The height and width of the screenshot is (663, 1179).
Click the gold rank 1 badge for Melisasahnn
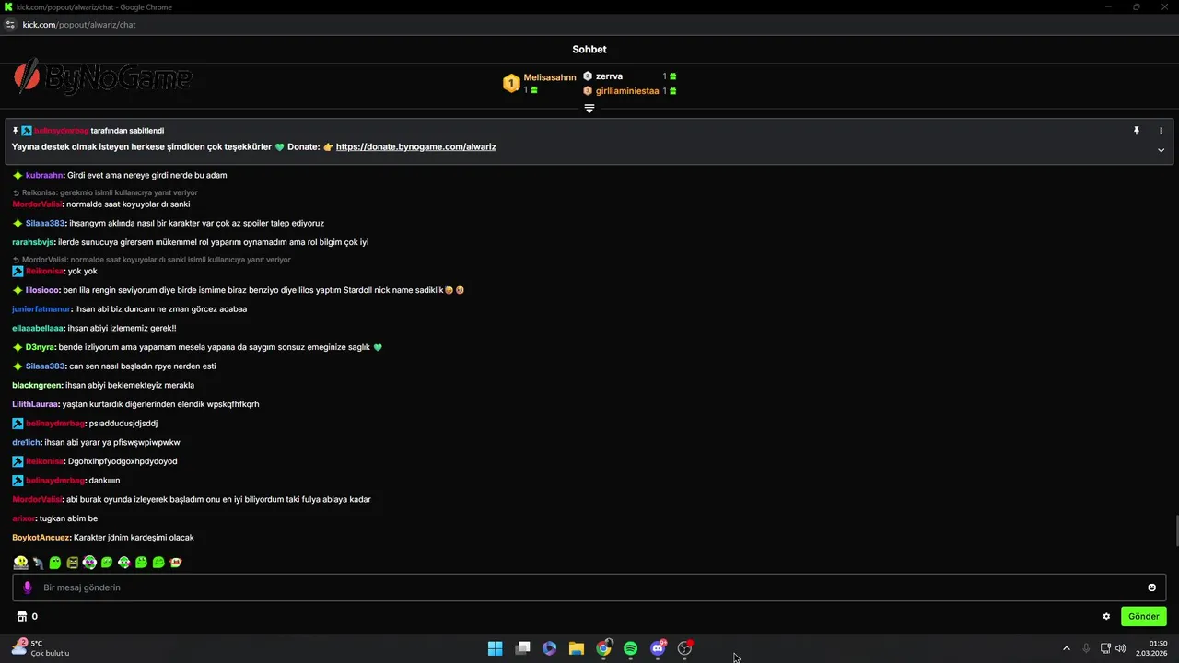click(x=511, y=84)
